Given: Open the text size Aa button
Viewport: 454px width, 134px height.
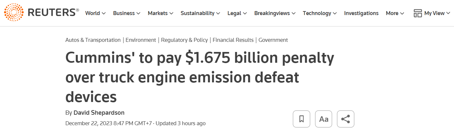Looking at the screenshot, I should (324, 119).
